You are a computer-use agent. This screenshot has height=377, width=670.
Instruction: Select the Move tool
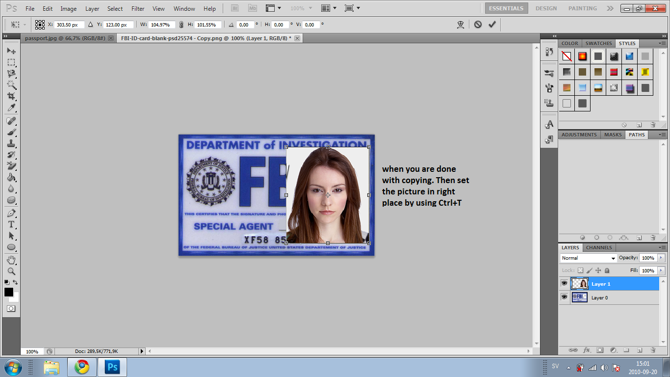[x=11, y=51]
